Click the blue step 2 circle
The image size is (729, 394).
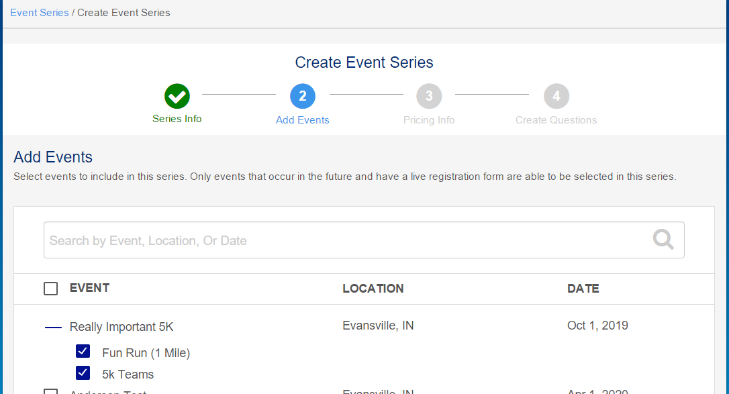pyautogui.click(x=303, y=97)
